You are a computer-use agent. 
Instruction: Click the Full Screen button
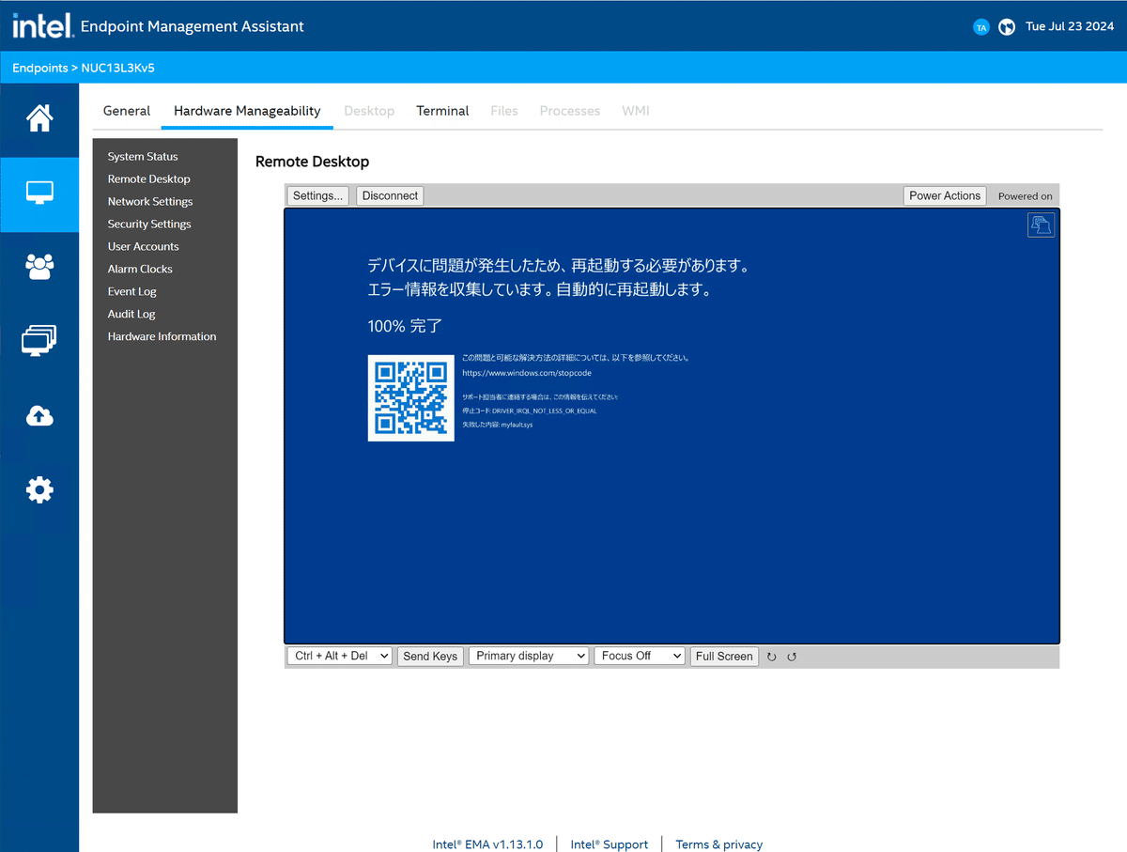724,656
